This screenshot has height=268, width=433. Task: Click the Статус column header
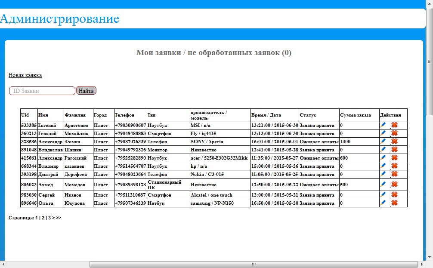[319, 115]
